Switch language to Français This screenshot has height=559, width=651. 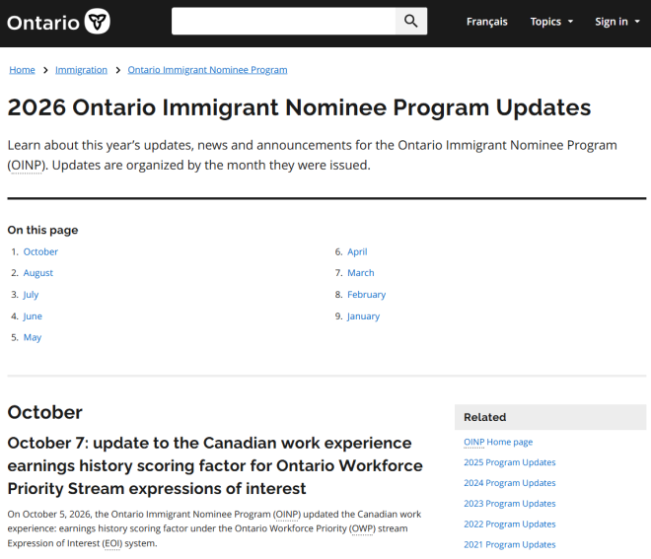[486, 22]
